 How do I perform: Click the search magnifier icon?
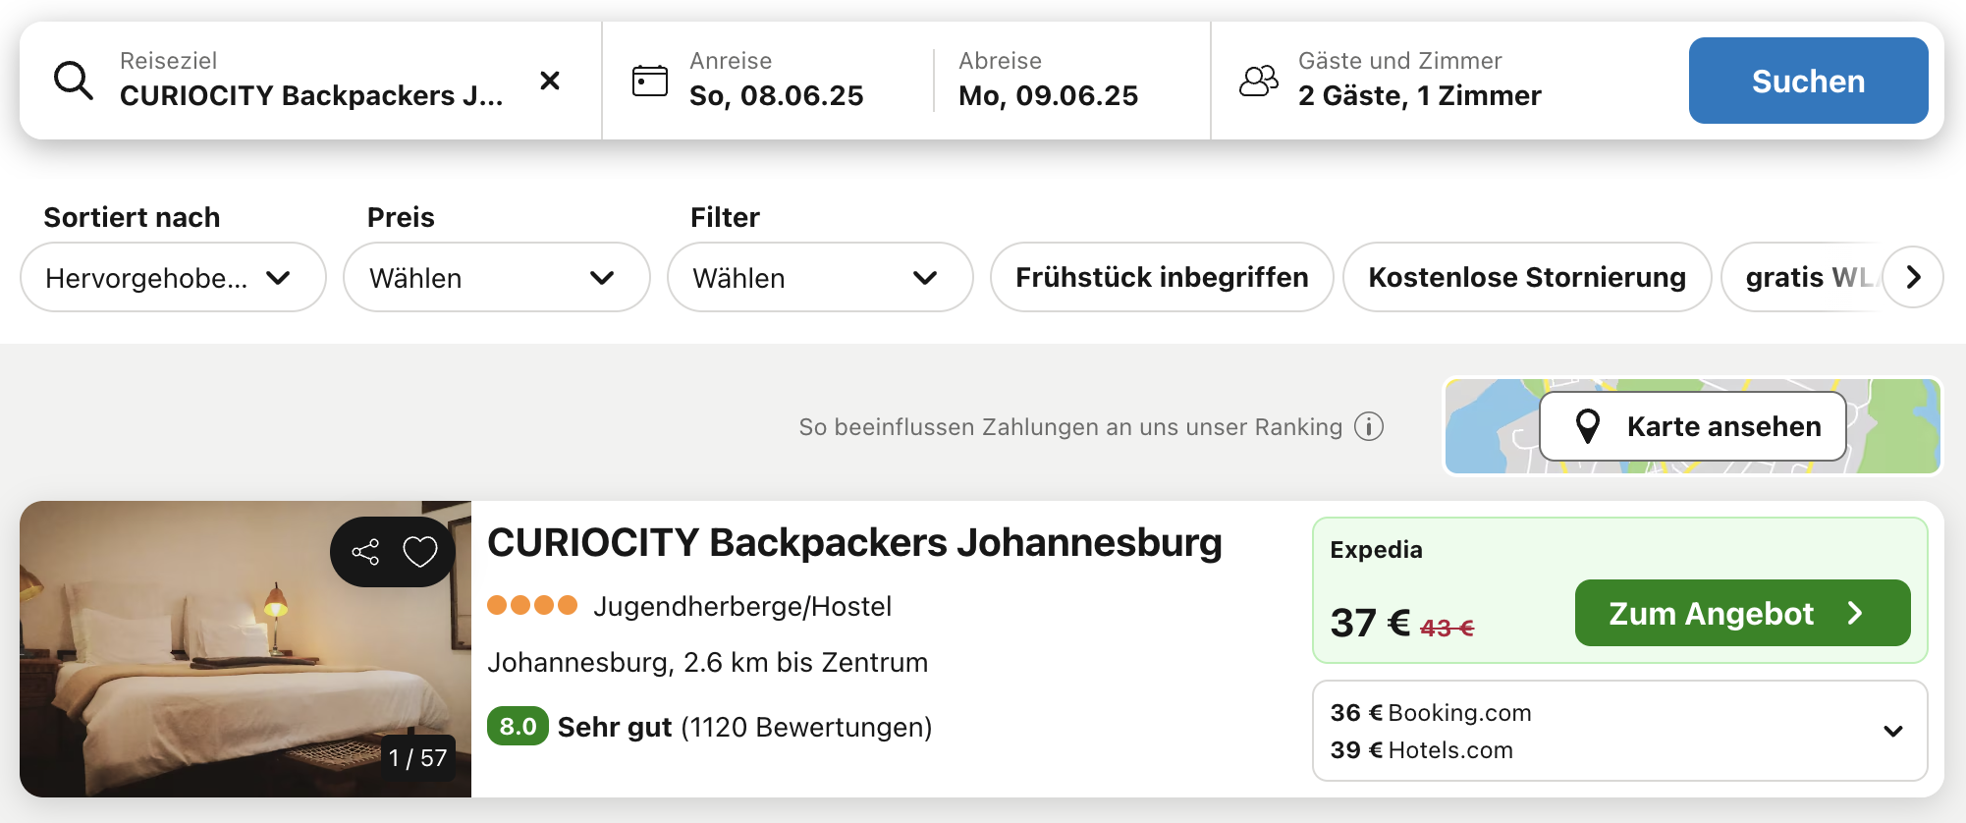(x=74, y=81)
